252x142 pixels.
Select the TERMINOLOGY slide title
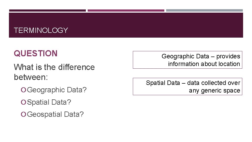[41, 31]
